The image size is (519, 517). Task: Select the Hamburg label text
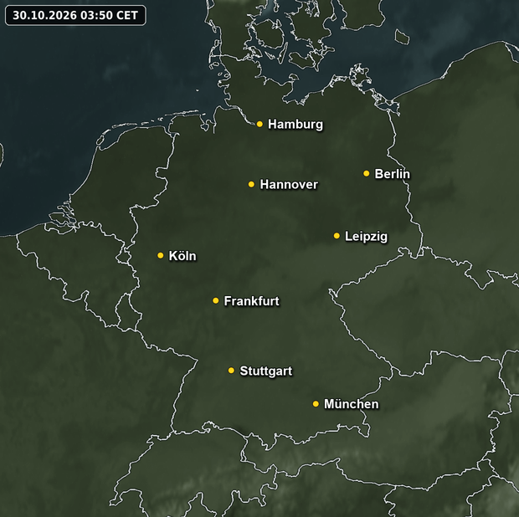pyautogui.click(x=295, y=125)
